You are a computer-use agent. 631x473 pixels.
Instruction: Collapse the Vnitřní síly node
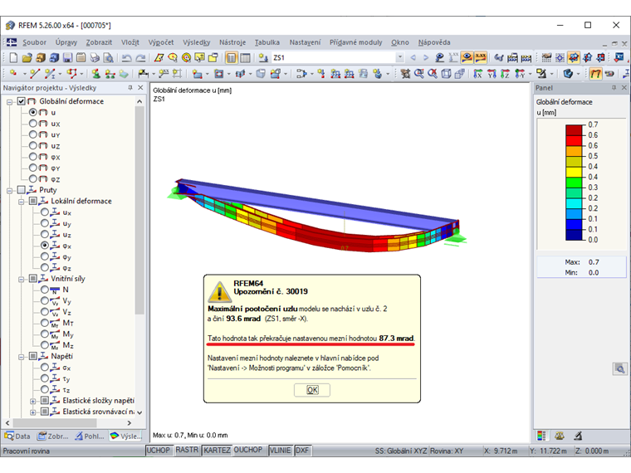(21, 279)
